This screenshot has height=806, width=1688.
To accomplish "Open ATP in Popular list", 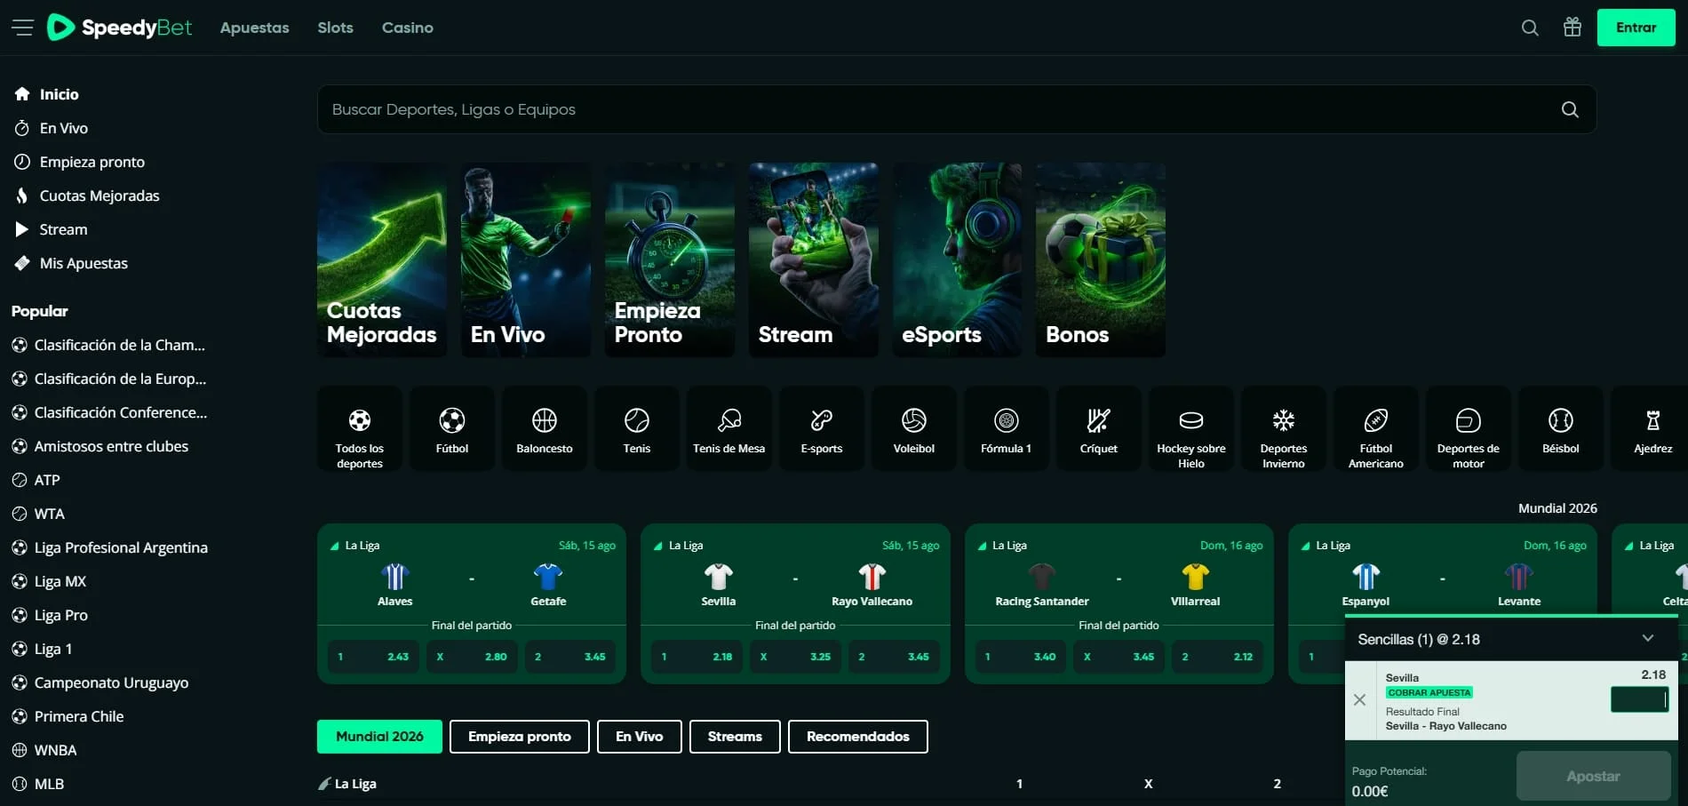I will click(x=36, y=480).
